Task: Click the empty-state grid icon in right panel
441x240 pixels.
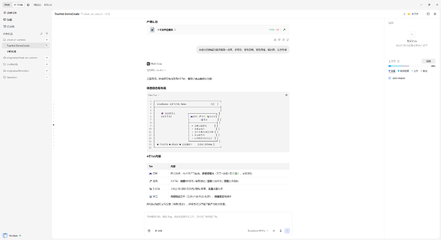Action: (412, 34)
